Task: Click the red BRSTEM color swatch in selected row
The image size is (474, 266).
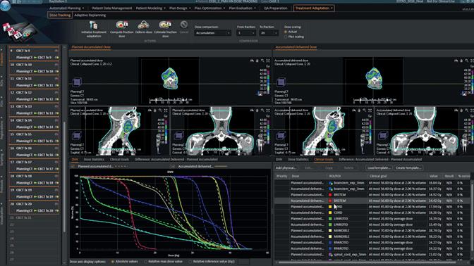Action: (330, 201)
